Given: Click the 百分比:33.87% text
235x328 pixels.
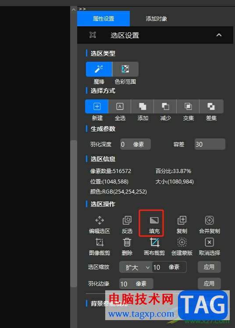Looking at the screenshot, I should point(173,171).
